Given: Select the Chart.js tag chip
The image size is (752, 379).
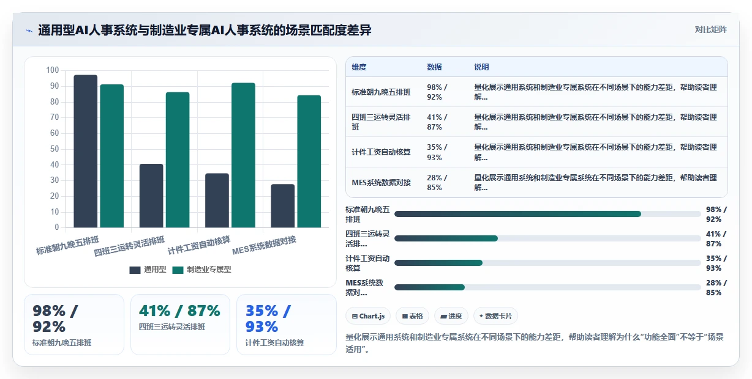Looking at the screenshot, I should coord(368,316).
